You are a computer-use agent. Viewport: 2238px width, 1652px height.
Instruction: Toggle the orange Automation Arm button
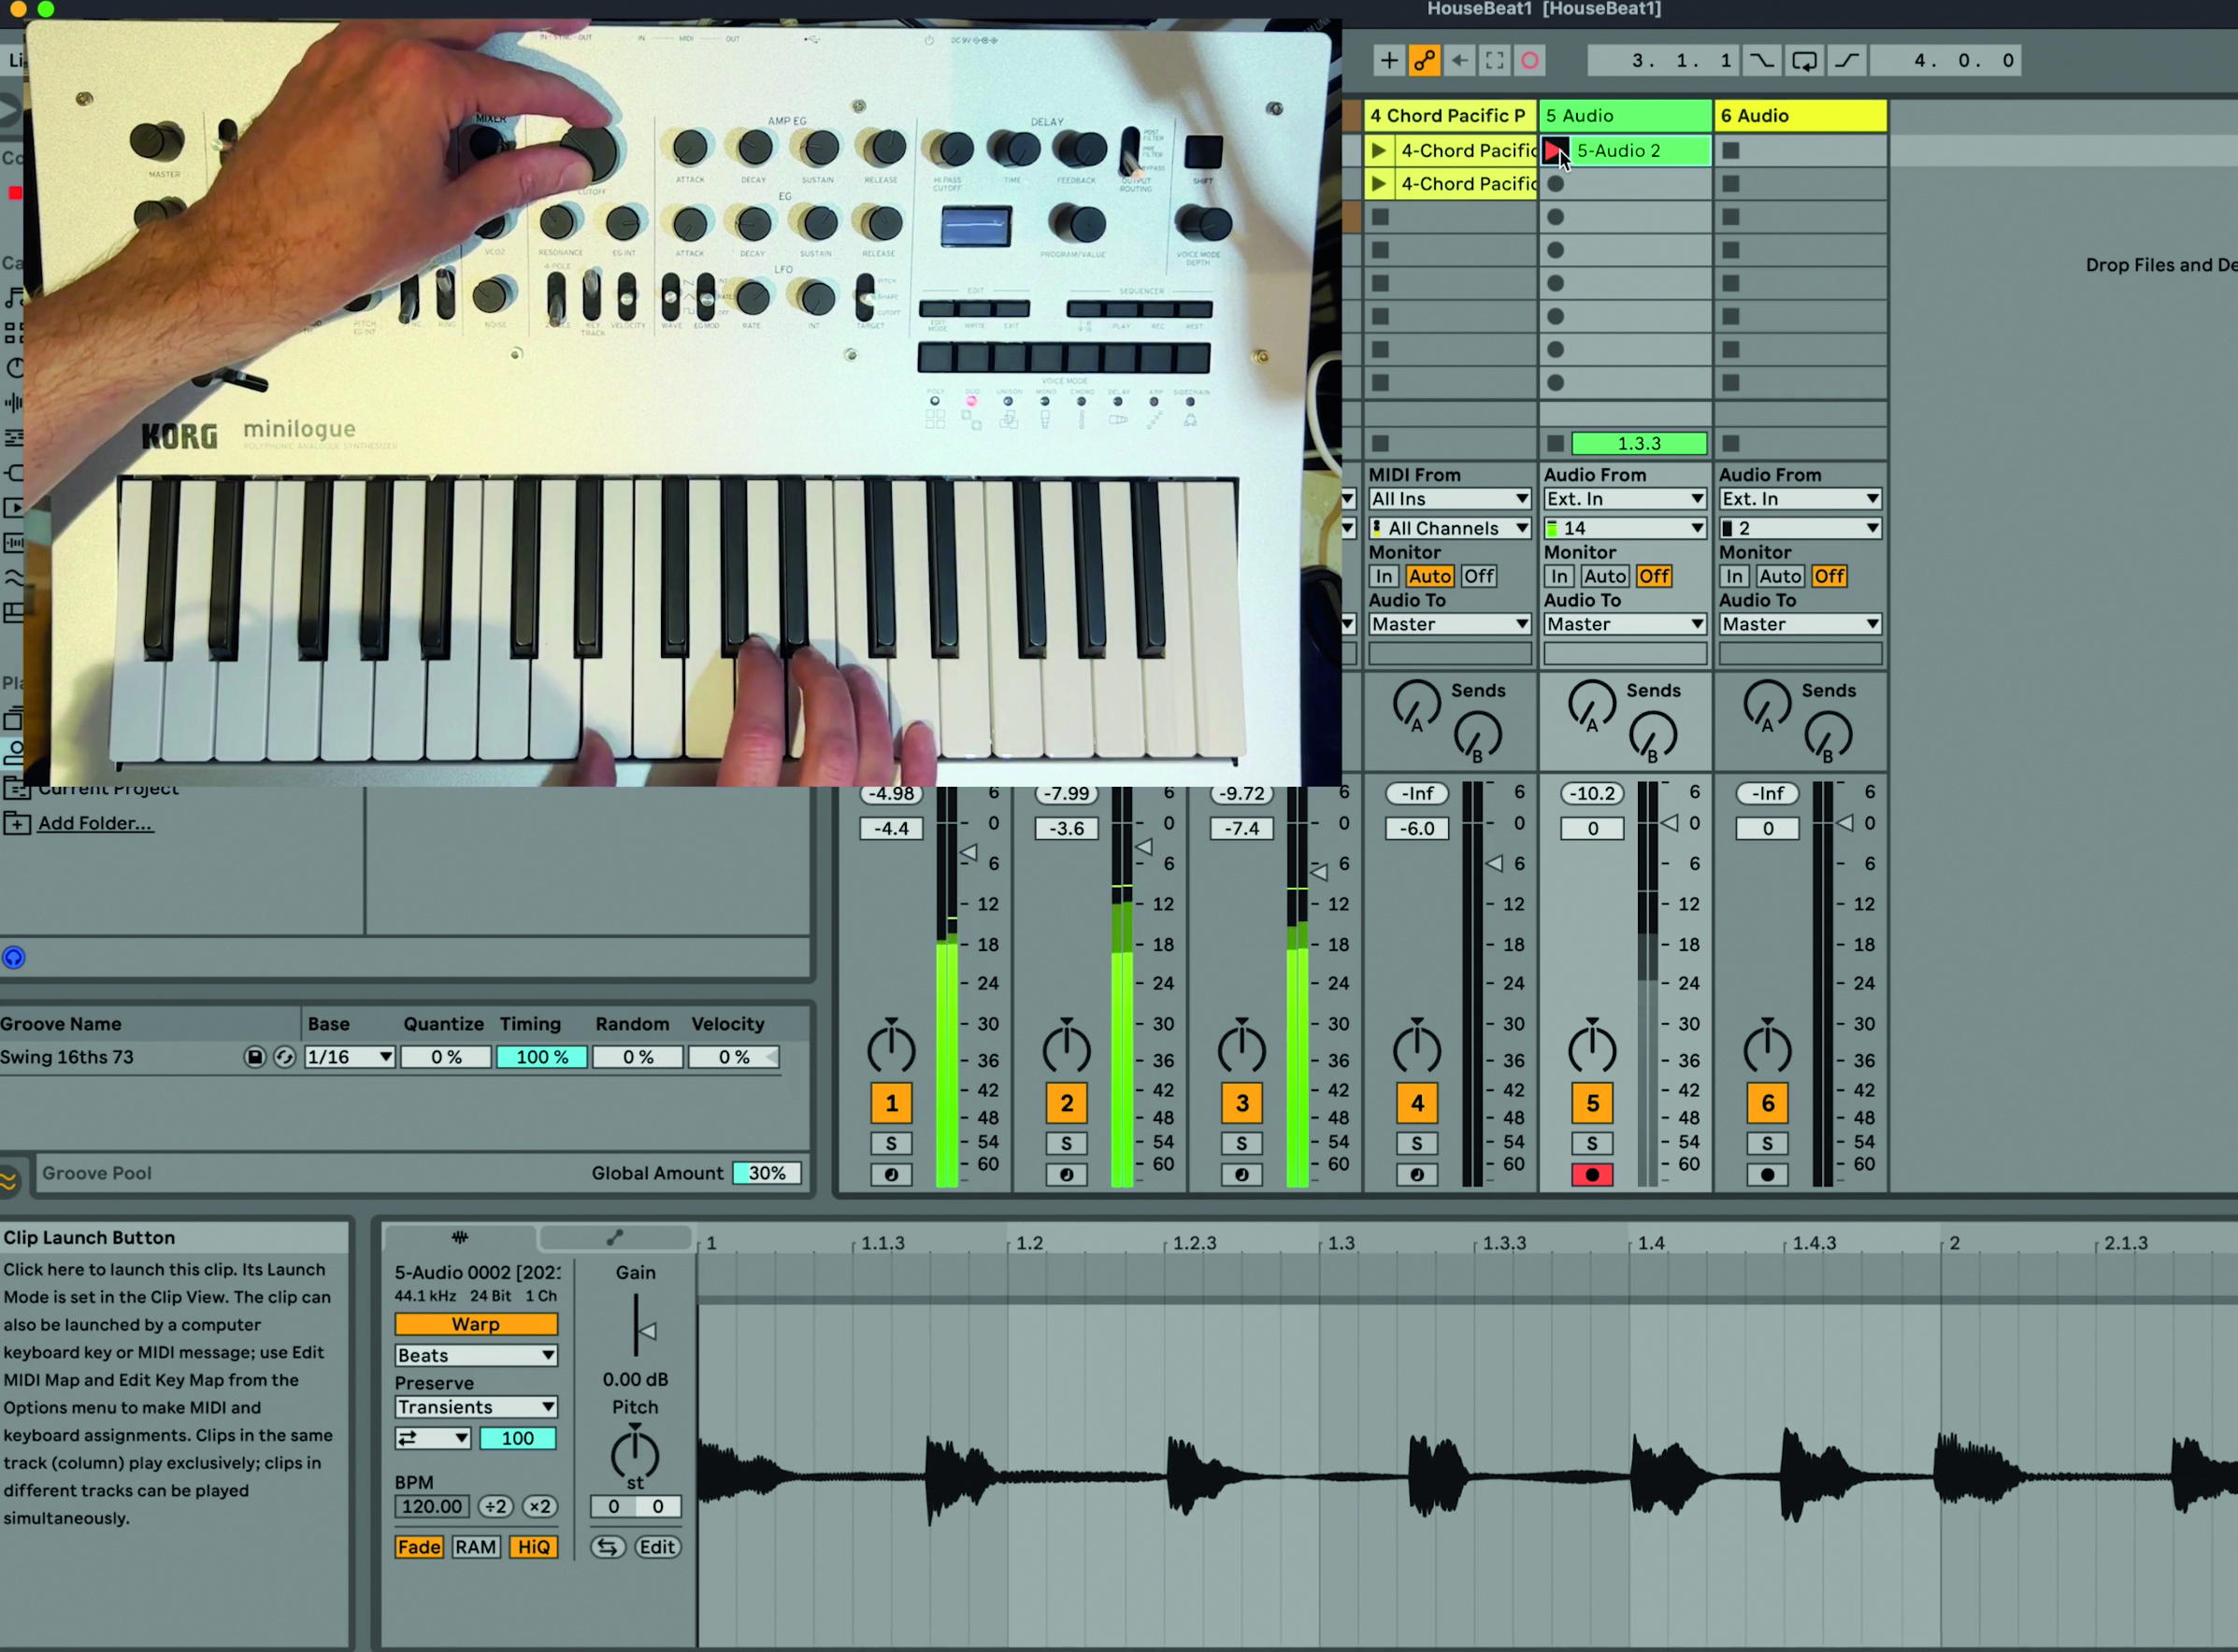coord(1425,61)
